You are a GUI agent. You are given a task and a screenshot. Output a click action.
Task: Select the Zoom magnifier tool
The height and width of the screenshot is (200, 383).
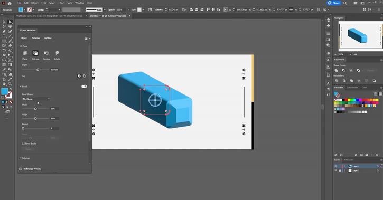10,84
